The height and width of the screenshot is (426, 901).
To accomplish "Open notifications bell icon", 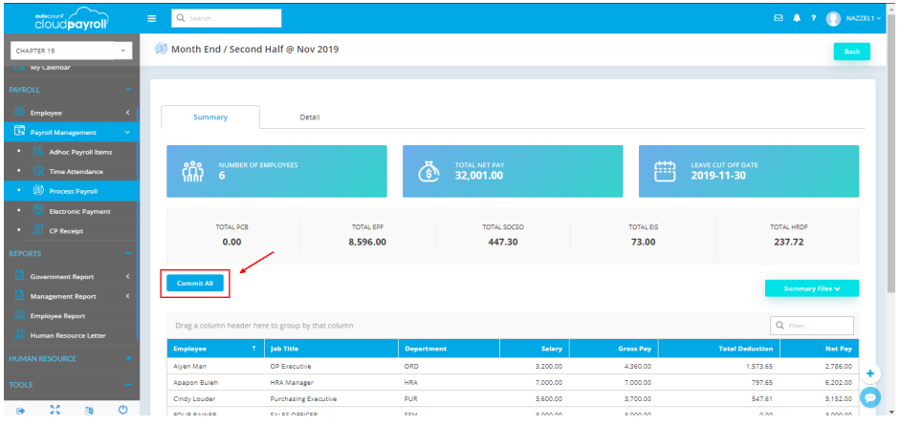I will (796, 18).
